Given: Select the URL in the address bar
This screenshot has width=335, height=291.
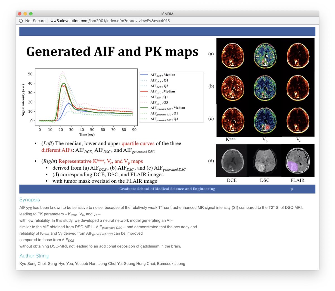Looking at the screenshot, I should 110,21.
